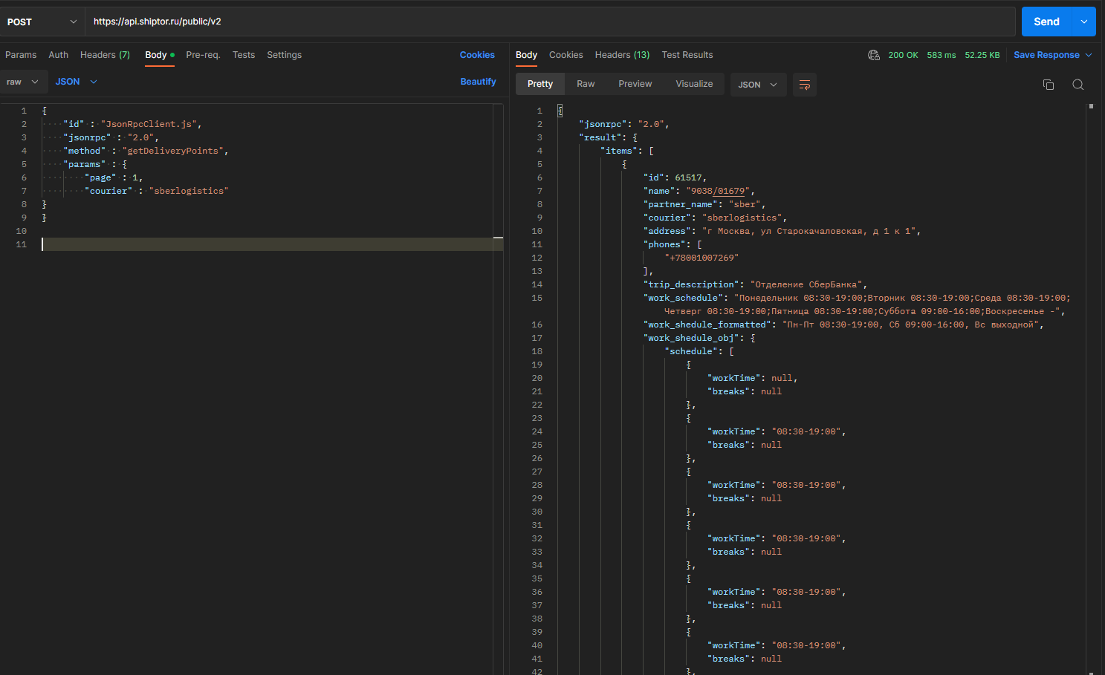Image resolution: width=1105 pixels, height=675 pixels.
Task: Copy response body with copy icon
Action: [1049, 85]
